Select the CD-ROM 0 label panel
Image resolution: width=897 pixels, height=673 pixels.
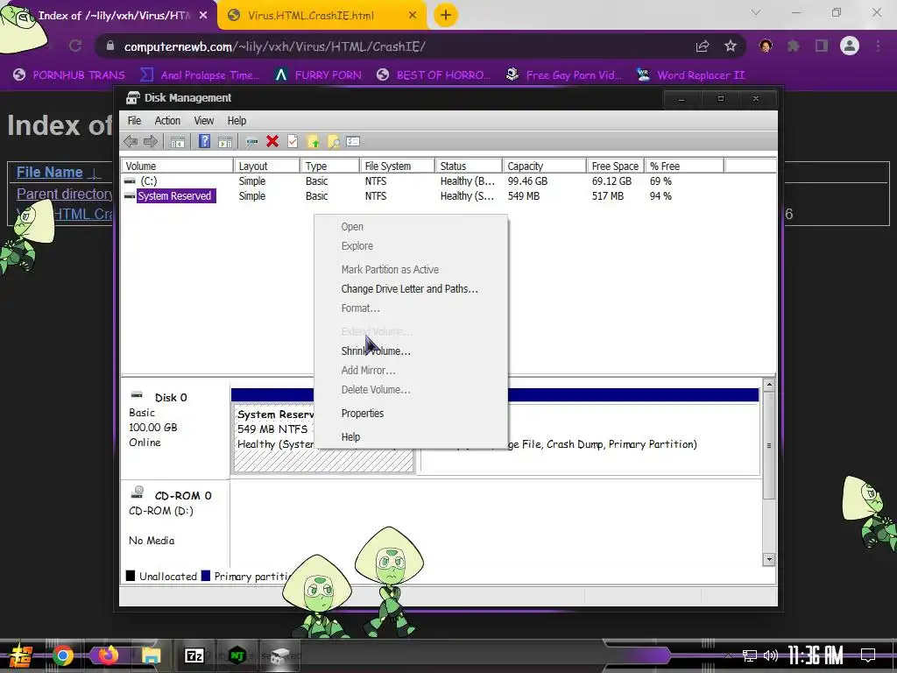[x=175, y=524]
